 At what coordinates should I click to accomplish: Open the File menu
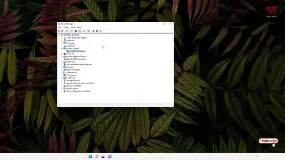(x=60, y=28)
